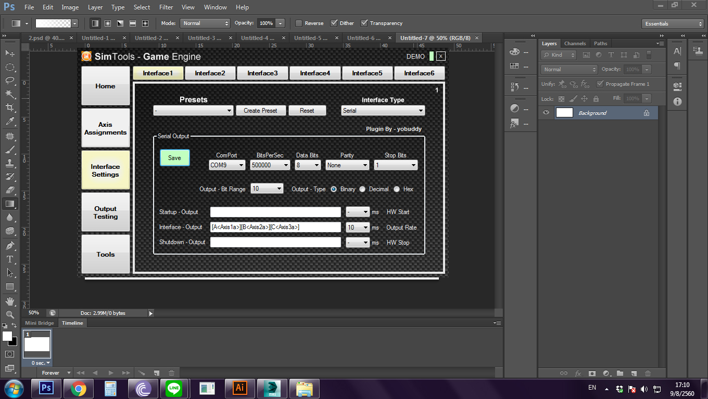
Task: Click the Delete layer trash icon
Action: [648, 373]
